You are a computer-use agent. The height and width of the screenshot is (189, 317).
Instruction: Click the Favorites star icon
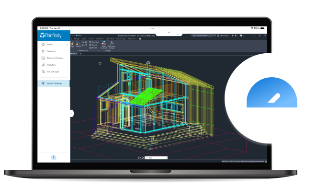[x=43, y=51]
